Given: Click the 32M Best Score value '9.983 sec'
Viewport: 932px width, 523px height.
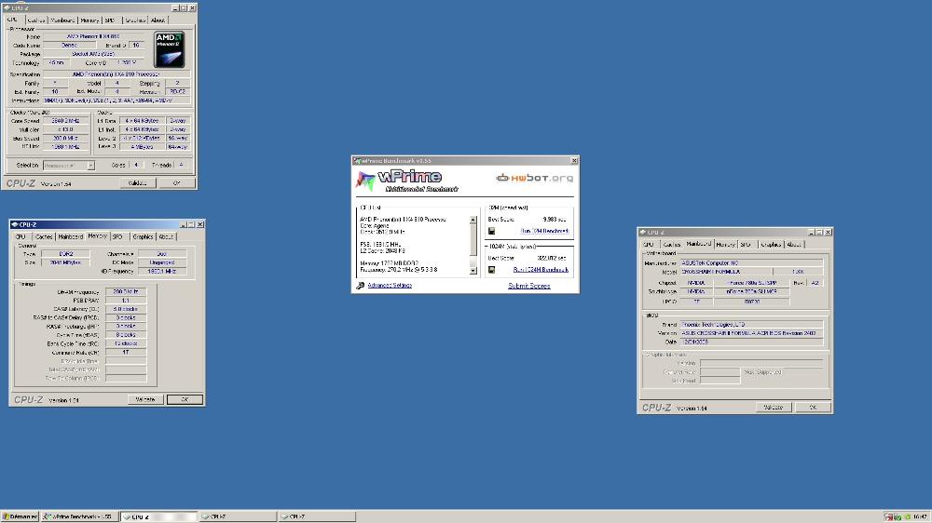Looking at the screenshot, I should click(554, 220).
